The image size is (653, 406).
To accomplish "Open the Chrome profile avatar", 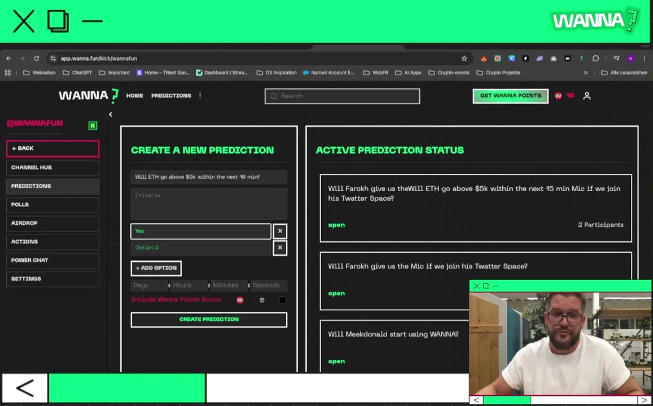I will point(630,59).
